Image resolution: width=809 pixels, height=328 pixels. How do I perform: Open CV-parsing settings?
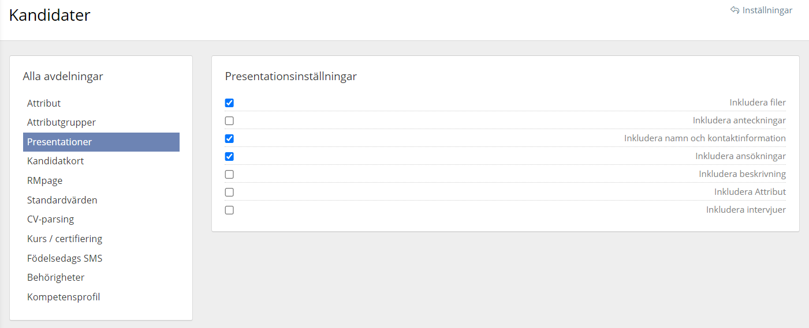click(50, 220)
